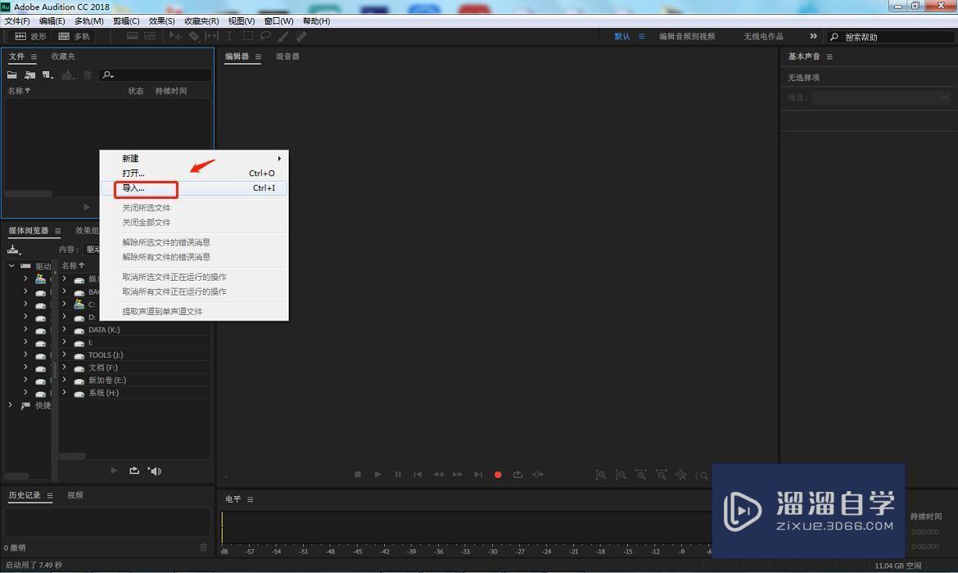
Task: Select the Spot Healing Brush tool
Action: (x=301, y=36)
